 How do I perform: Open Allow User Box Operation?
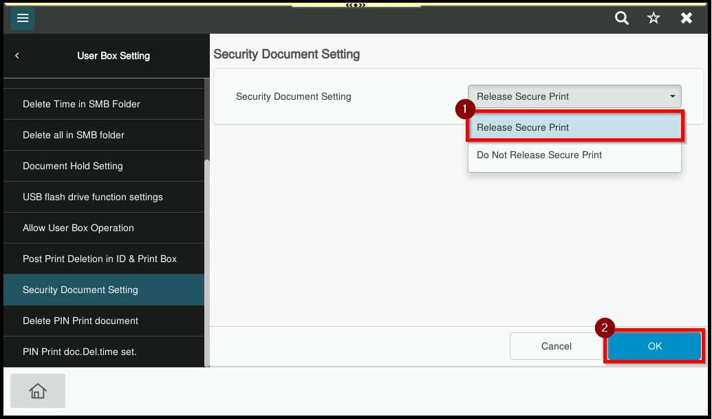point(103,228)
